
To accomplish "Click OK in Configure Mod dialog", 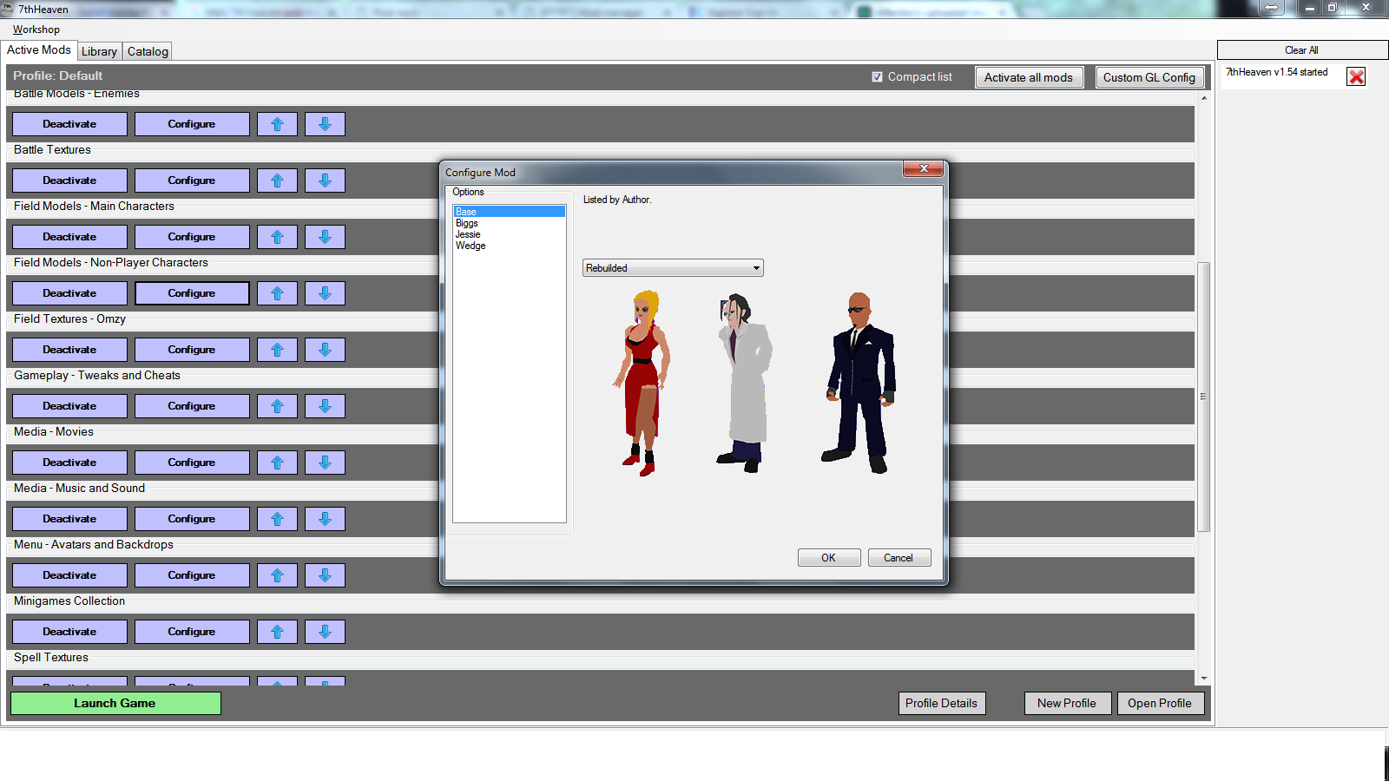I will tap(829, 558).
